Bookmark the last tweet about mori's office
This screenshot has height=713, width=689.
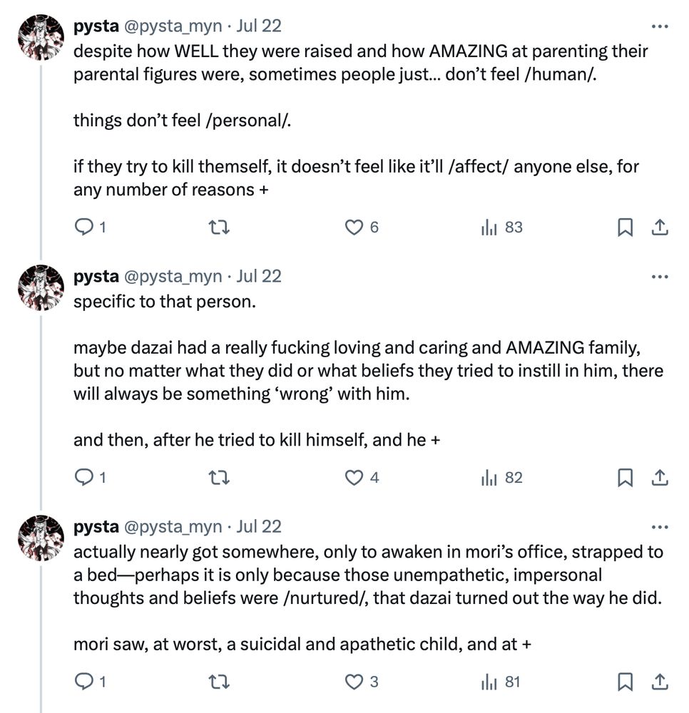coord(626,681)
